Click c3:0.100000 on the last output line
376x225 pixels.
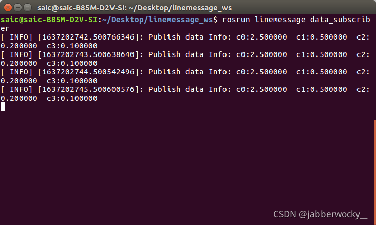tap(72, 98)
